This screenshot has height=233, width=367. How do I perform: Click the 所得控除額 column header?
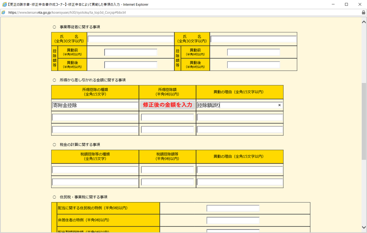click(x=167, y=92)
